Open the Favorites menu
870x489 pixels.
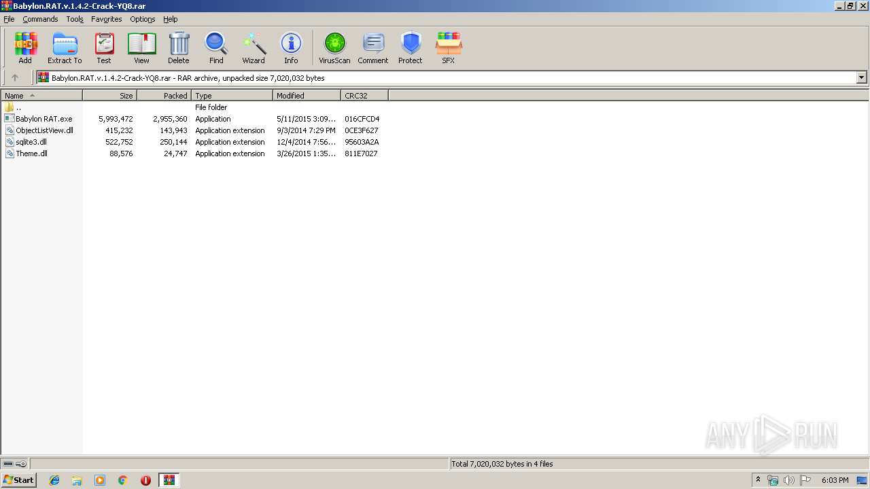[107, 19]
